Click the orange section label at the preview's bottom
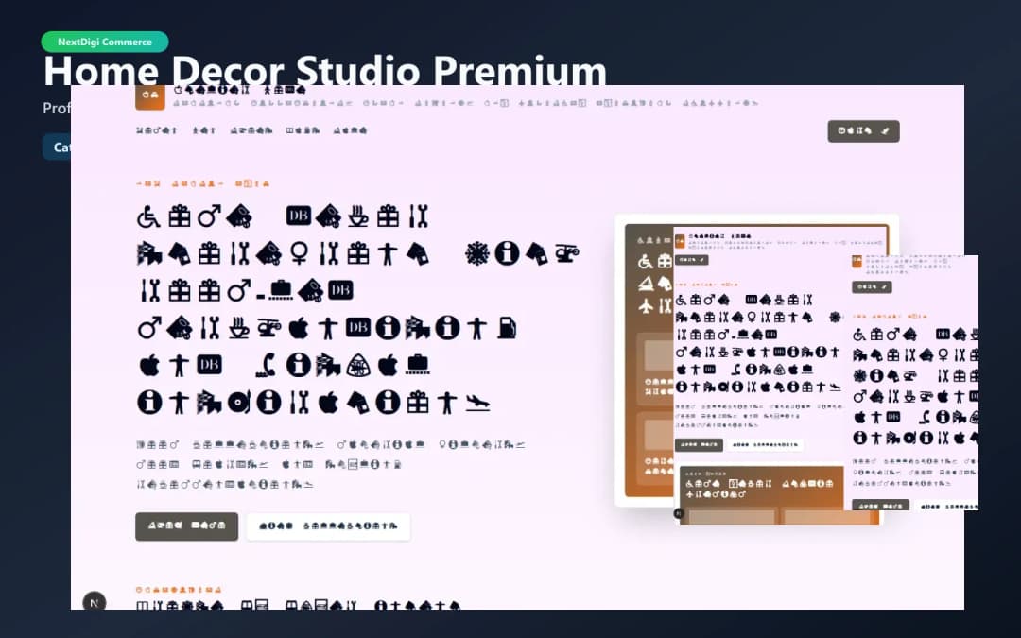 [x=179, y=589]
